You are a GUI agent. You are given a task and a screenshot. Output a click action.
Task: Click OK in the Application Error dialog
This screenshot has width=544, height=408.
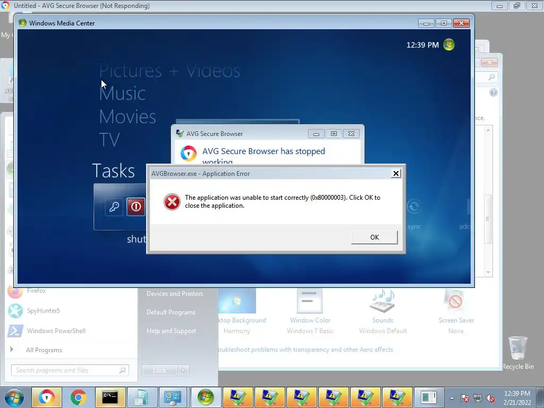pos(375,237)
